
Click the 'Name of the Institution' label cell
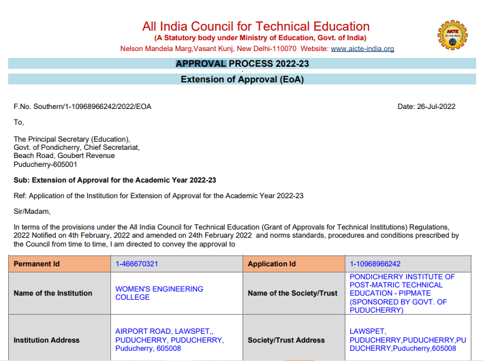click(60, 294)
